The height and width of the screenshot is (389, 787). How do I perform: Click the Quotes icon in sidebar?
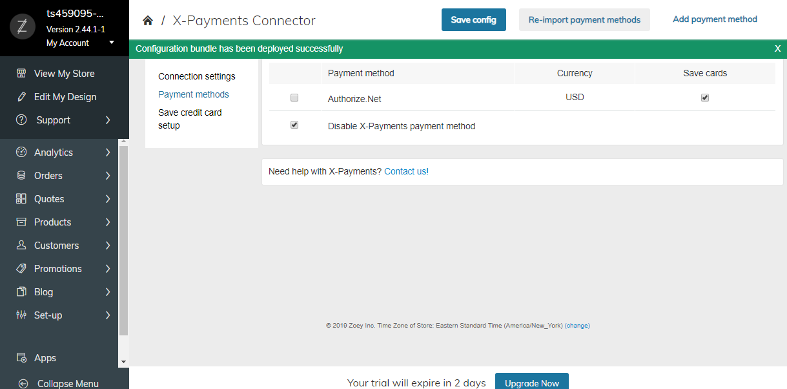(21, 199)
